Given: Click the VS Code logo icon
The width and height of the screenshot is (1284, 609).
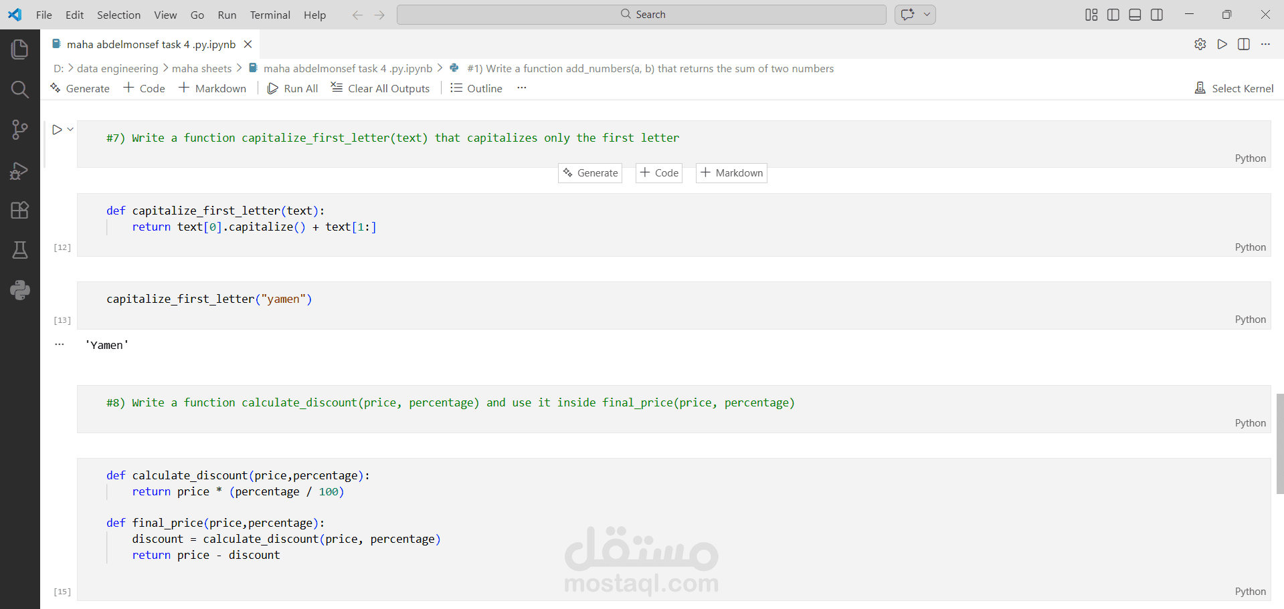Looking at the screenshot, I should coord(15,14).
